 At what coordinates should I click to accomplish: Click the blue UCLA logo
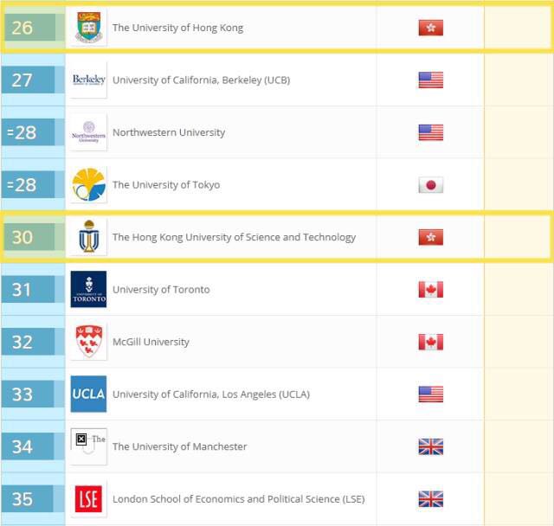tap(88, 394)
